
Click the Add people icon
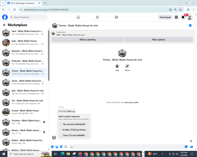(x=117, y=66)
